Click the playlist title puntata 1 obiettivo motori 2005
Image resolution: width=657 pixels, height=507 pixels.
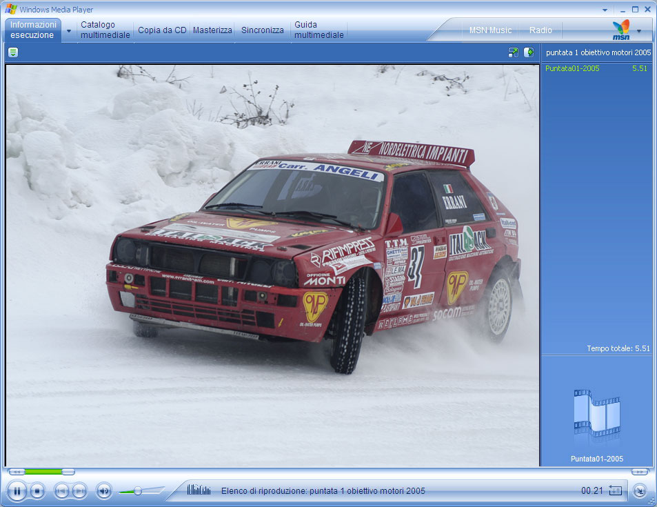click(598, 52)
